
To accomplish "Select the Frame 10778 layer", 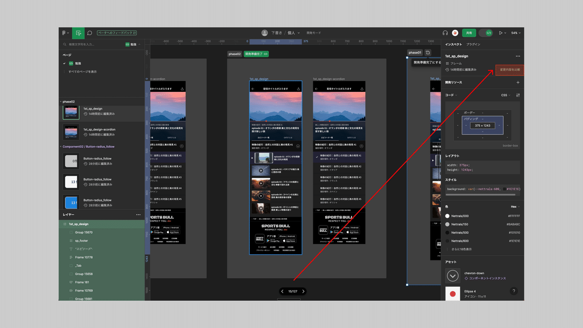I will point(84,257).
